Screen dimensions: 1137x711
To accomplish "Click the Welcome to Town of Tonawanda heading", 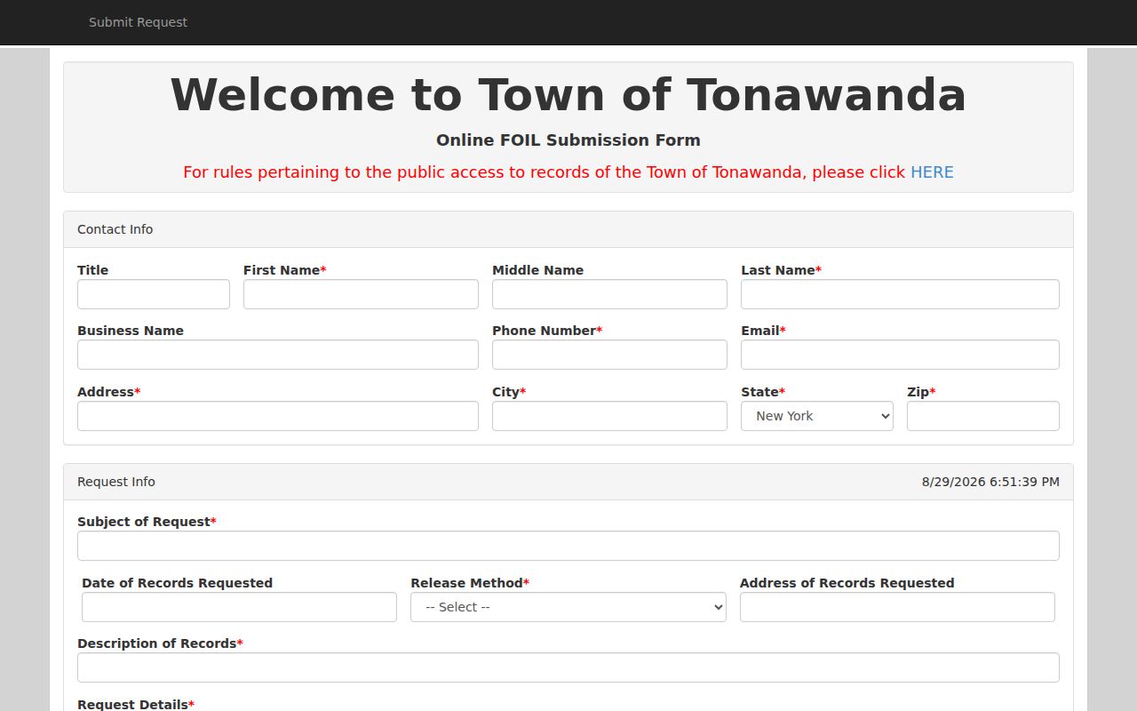I will [x=568, y=94].
